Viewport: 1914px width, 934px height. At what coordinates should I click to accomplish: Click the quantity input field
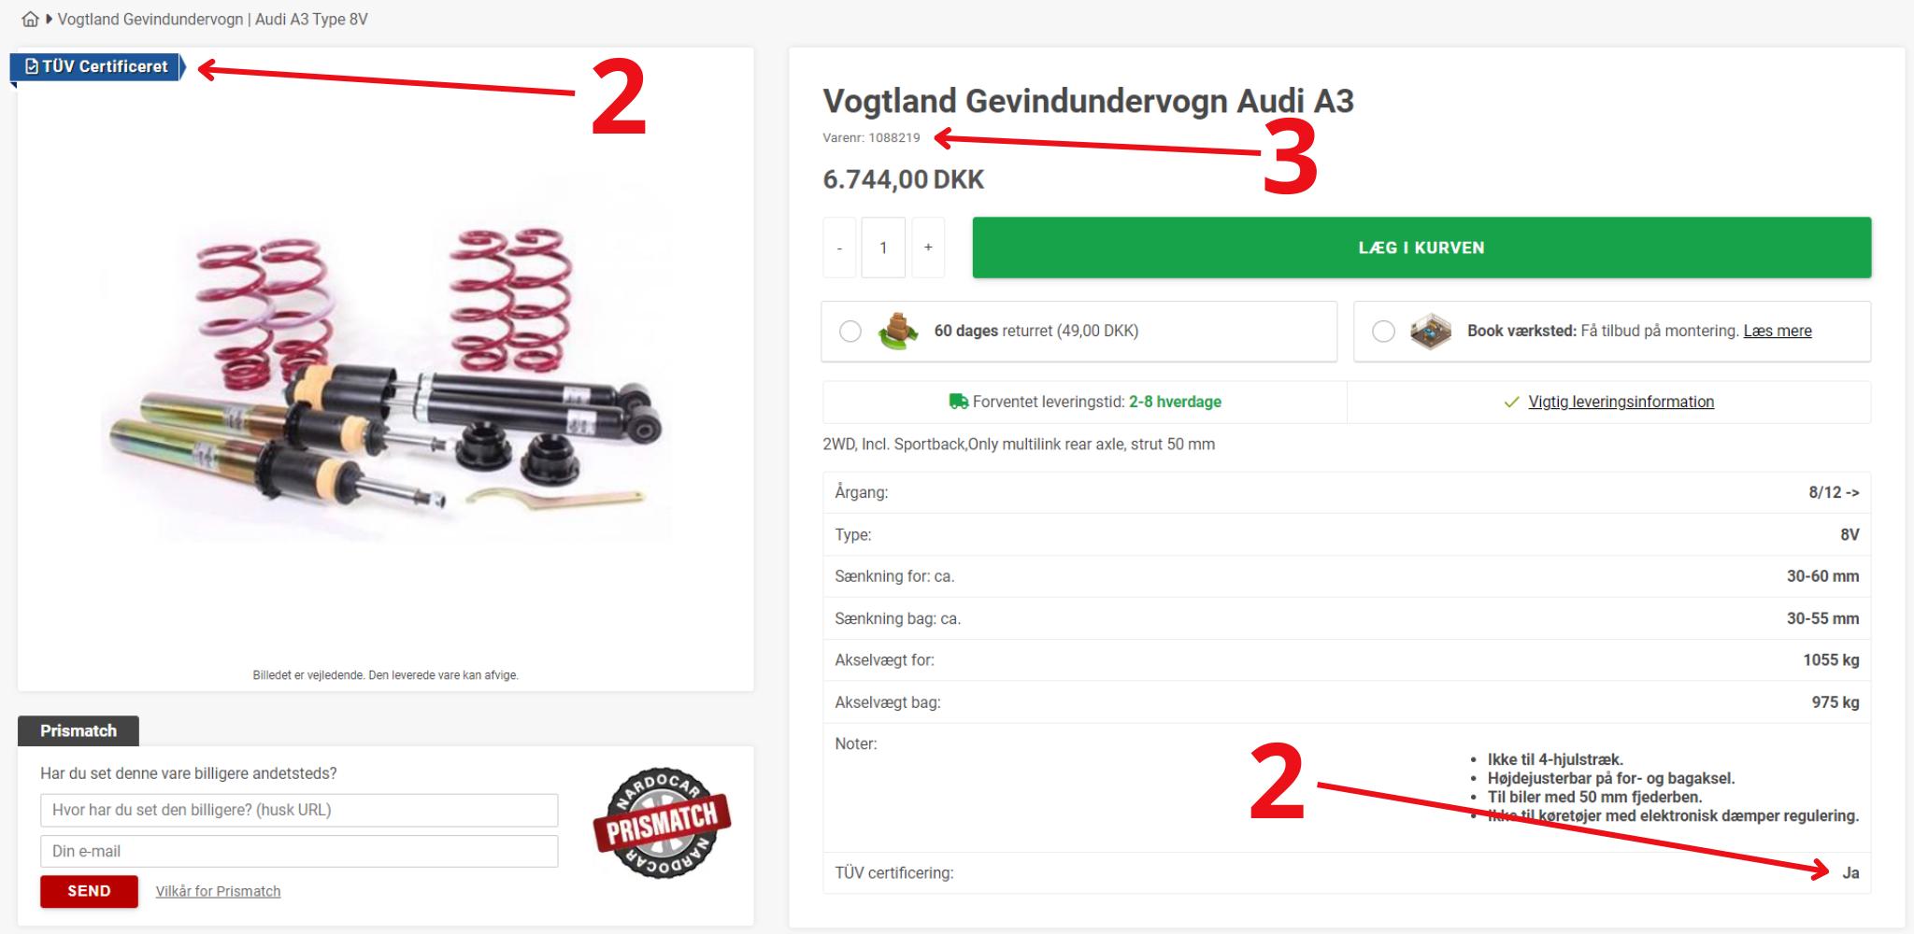(883, 248)
